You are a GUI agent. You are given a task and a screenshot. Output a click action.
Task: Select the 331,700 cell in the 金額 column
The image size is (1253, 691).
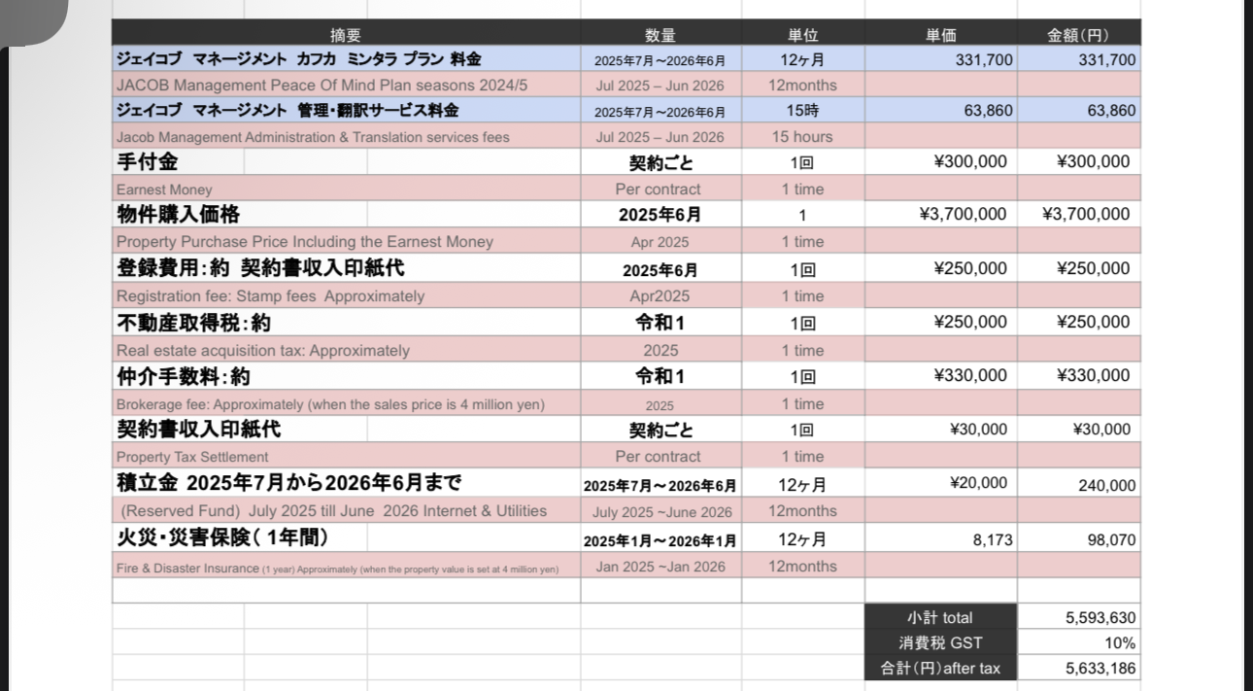click(1078, 59)
